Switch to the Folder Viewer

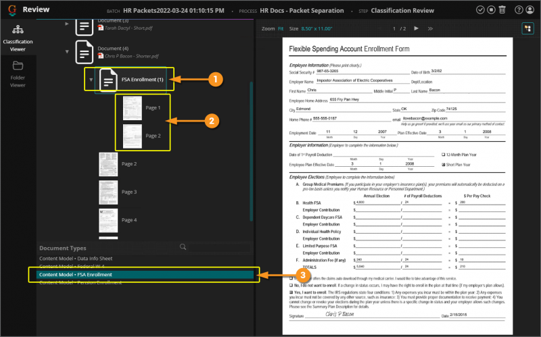click(x=18, y=73)
